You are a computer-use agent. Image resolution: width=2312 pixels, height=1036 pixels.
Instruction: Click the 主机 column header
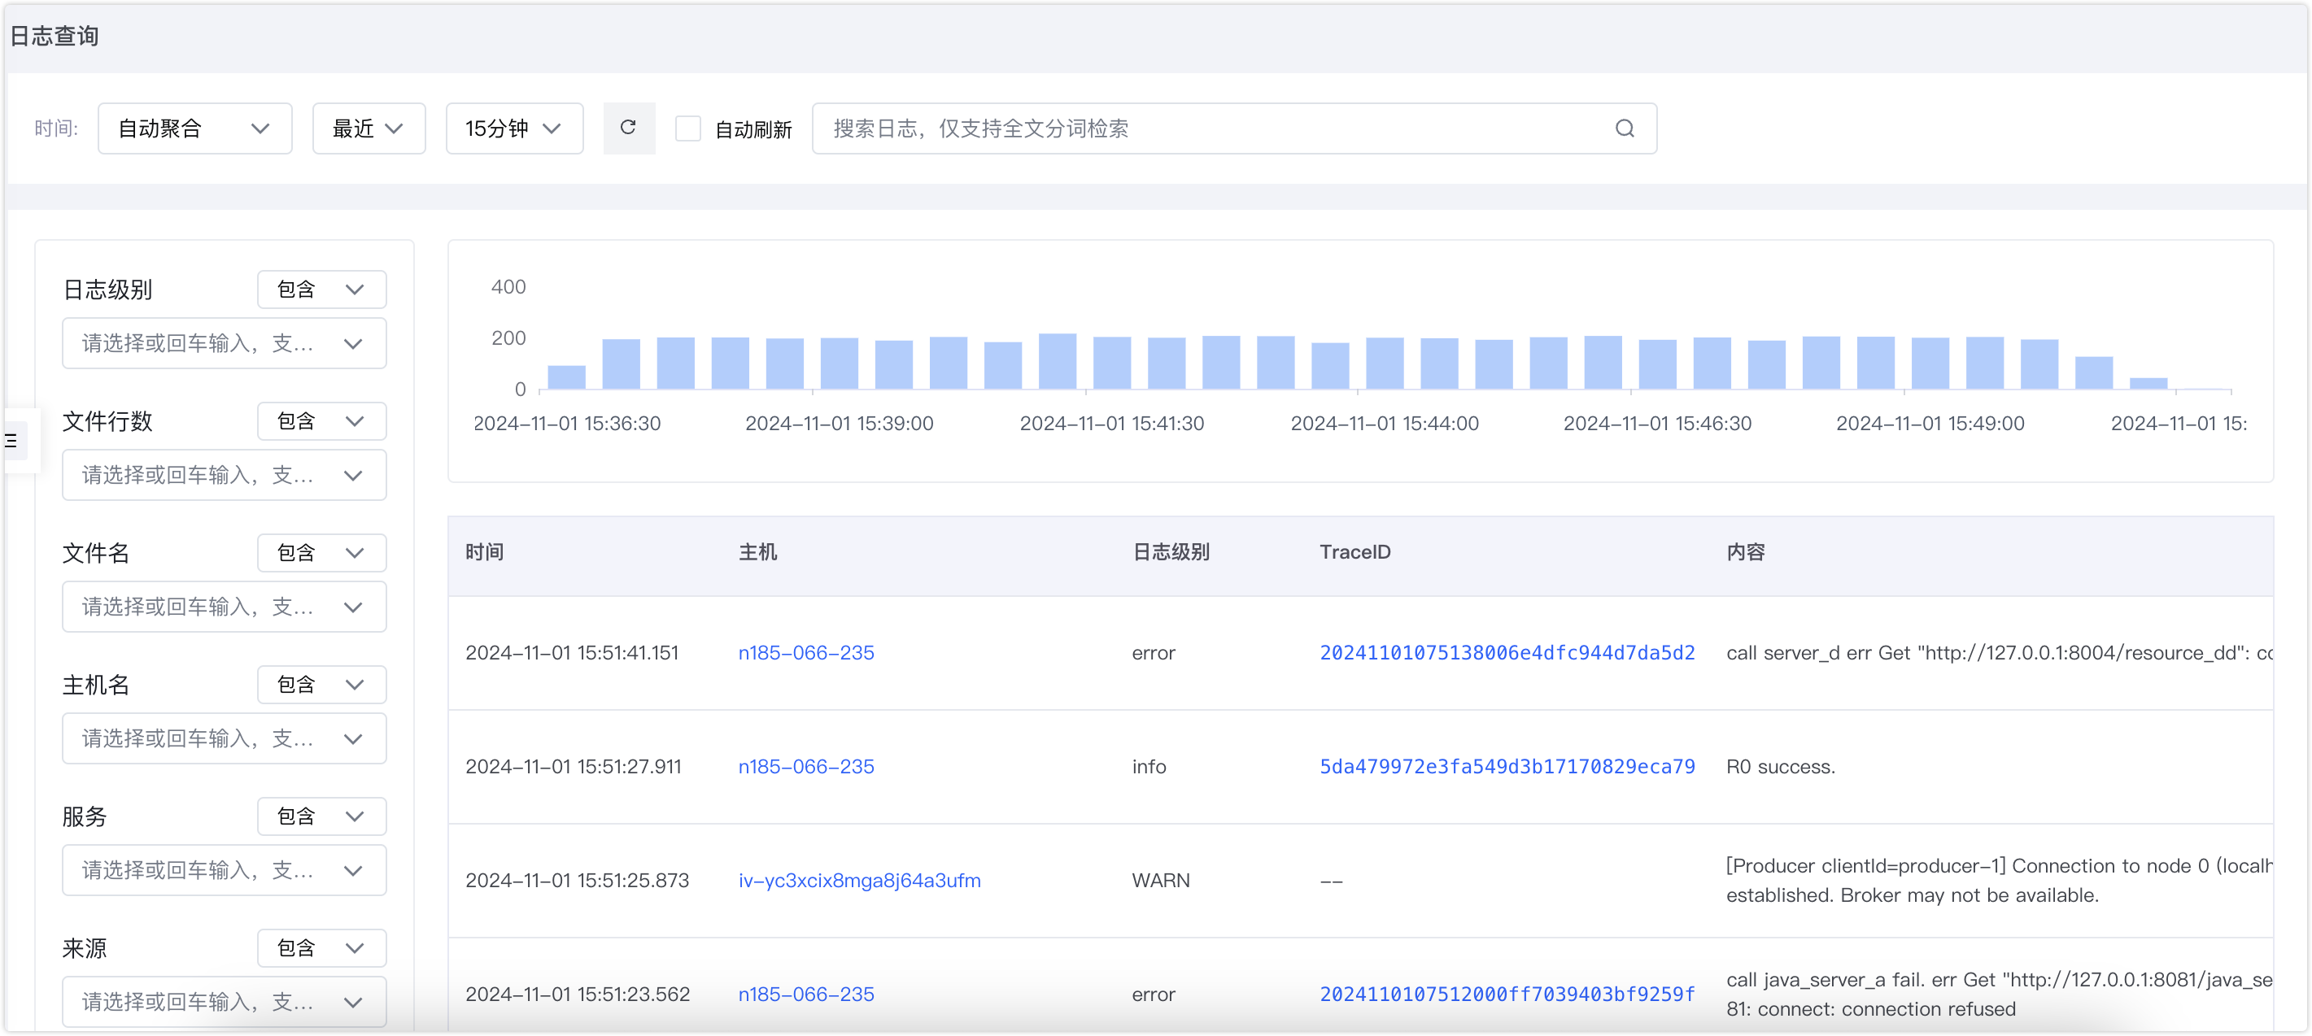pos(757,552)
